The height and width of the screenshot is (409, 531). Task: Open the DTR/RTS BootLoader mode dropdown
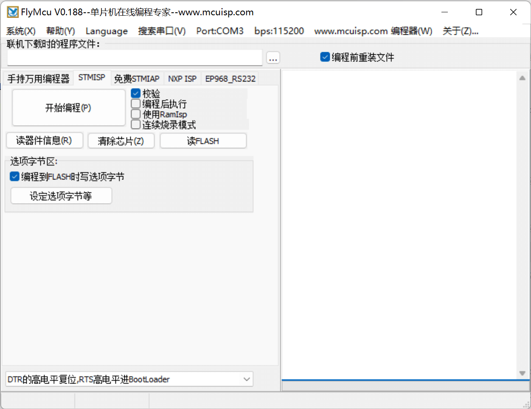click(246, 379)
